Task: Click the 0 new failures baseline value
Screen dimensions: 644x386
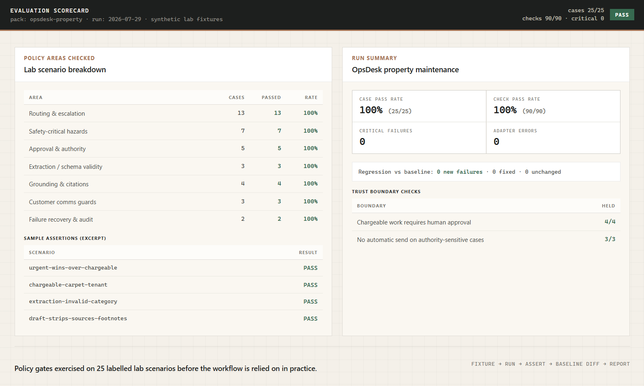Action: (460, 172)
